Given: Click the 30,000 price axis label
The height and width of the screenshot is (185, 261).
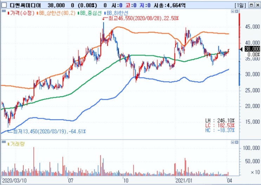Looking at the screenshot, I should coord(253,74).
